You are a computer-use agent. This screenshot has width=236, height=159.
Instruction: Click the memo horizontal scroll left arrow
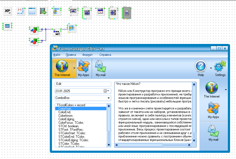(117, 145)
